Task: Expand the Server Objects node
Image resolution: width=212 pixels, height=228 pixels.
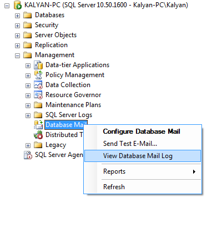Action: 17,36
